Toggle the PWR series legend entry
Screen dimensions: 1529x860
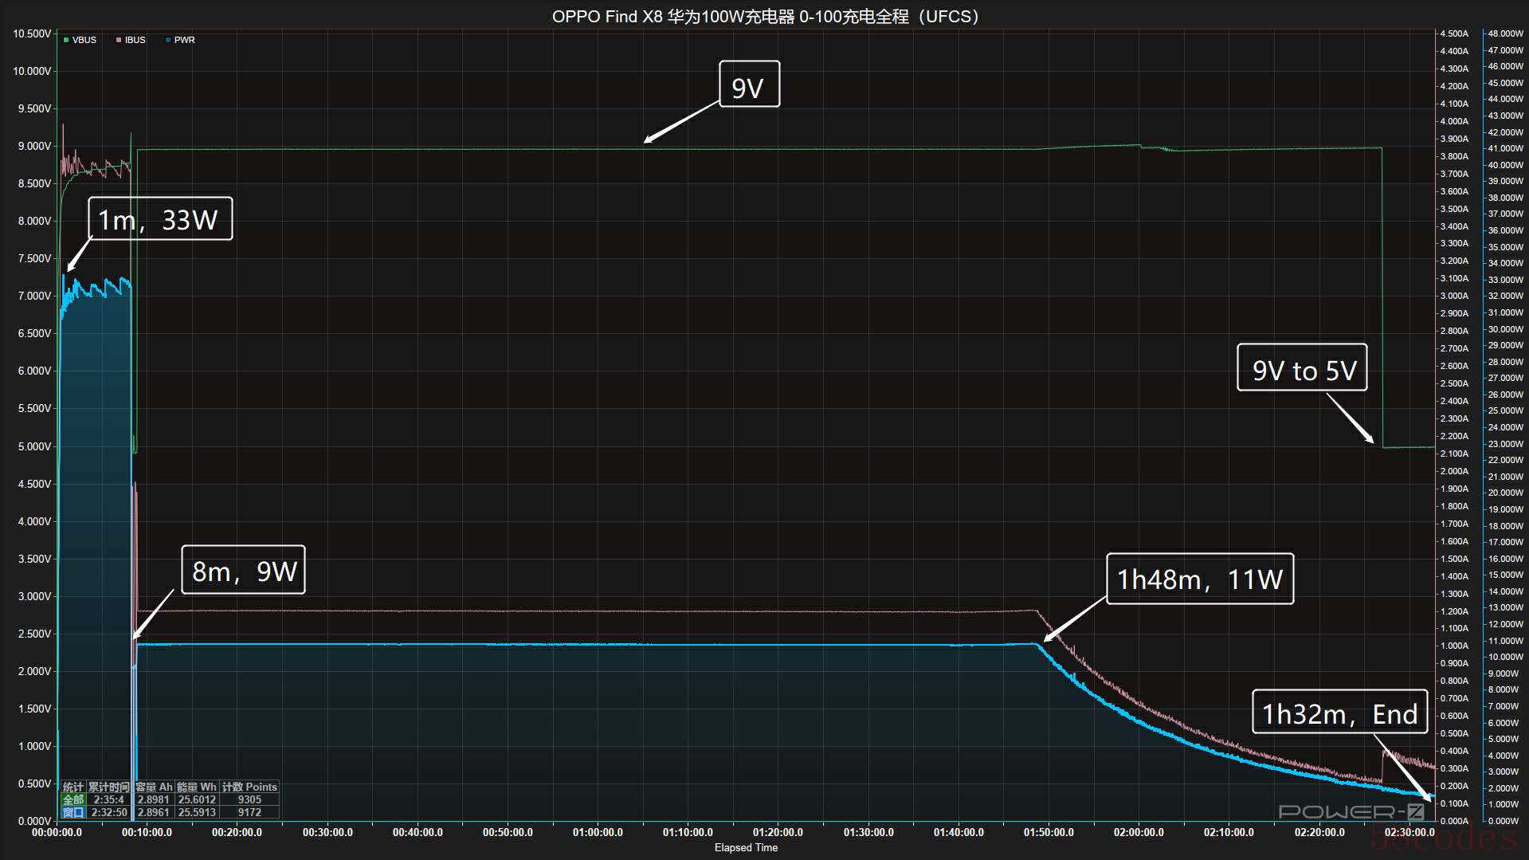pyautogui.click(x=184, y=40)
